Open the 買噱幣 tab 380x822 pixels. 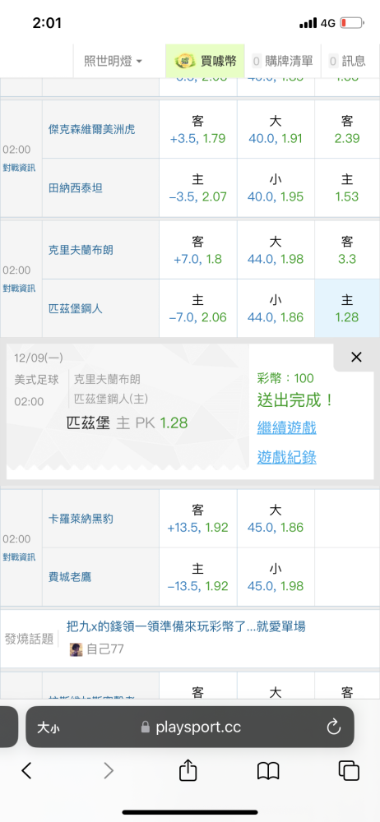(x=205, y=61)
